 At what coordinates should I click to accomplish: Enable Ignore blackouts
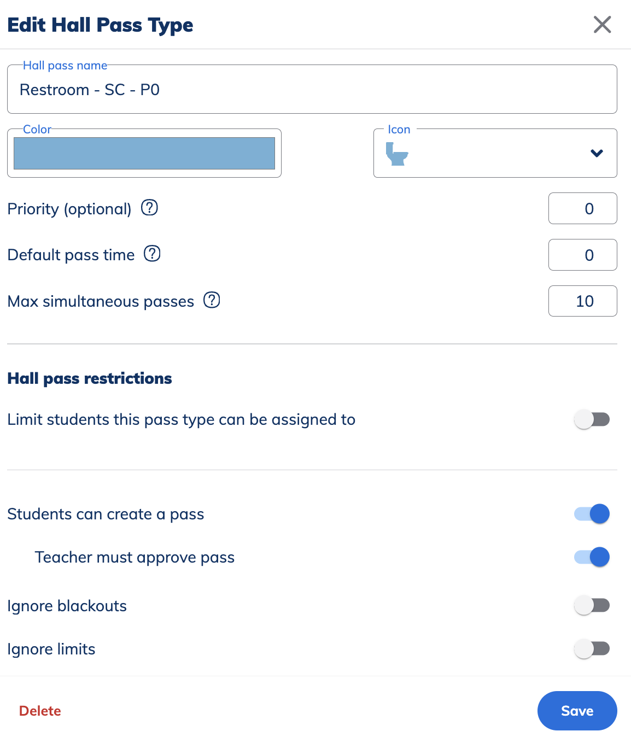pyautogui.click(x=592, y=605)
